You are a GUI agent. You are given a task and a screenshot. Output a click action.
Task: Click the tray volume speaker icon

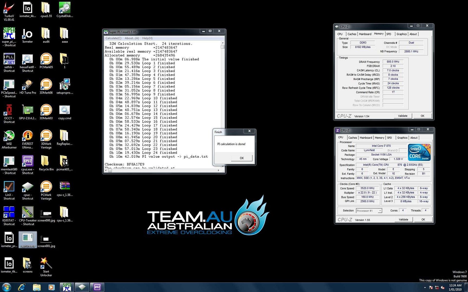click(x=443, y=287)
